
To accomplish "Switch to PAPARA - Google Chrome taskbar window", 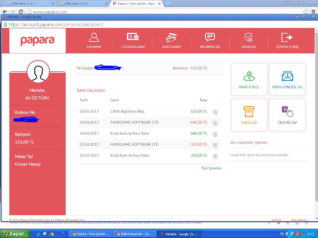I will click(179, 234).
